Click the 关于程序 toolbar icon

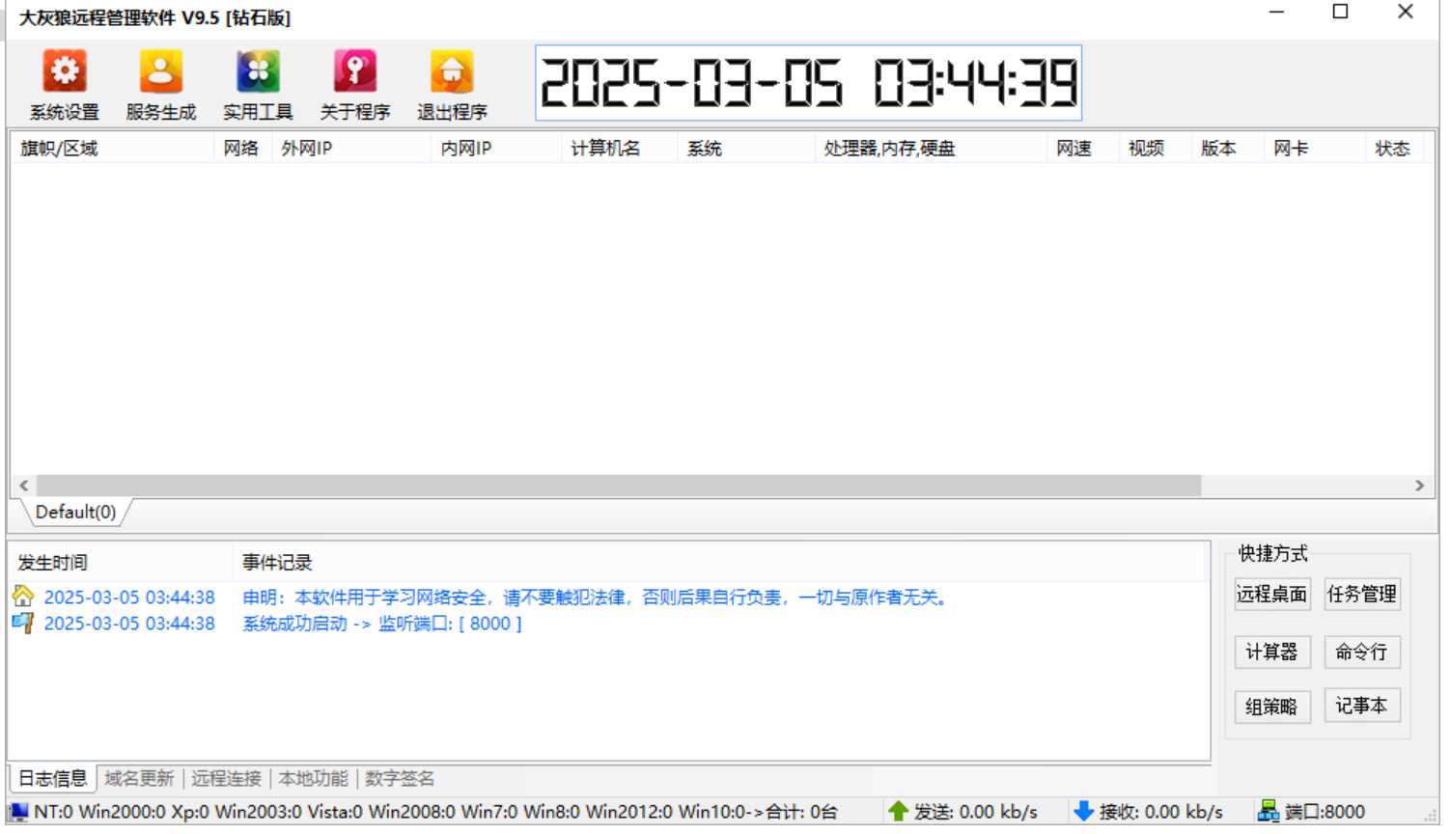[354, 72]
